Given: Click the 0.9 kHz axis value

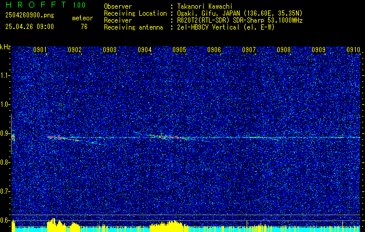Looking at the screenshot, I should [5, 133].
